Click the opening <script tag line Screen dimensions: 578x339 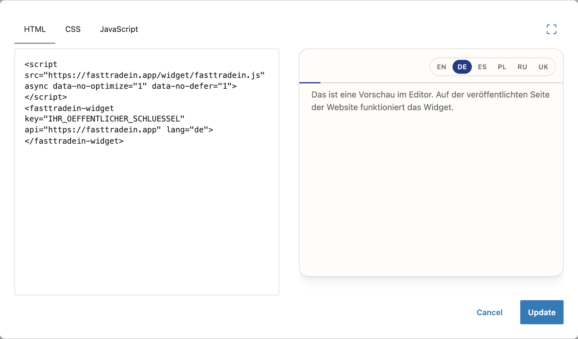[41, 64]
